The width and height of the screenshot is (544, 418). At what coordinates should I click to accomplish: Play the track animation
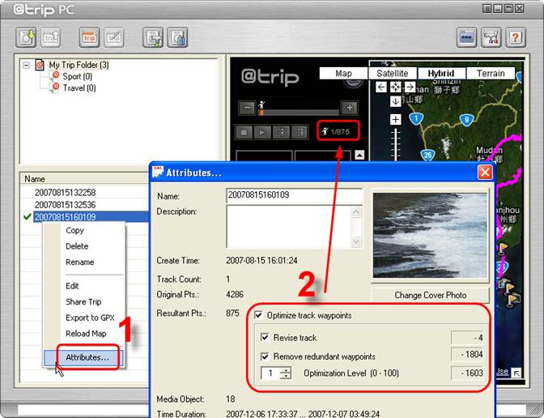(262, 132)
